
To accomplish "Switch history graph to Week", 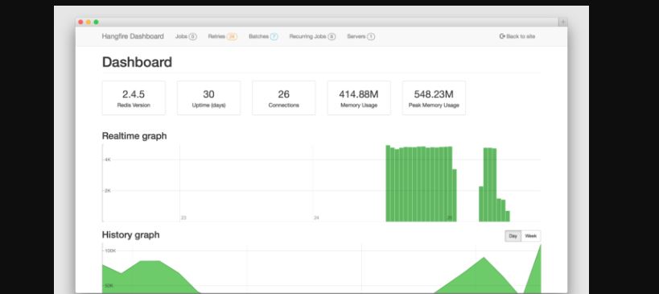I will [x=531, y=236].
